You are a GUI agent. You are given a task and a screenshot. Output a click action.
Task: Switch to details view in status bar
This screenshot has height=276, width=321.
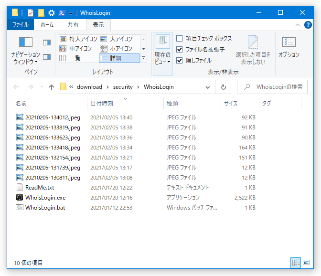296,263
